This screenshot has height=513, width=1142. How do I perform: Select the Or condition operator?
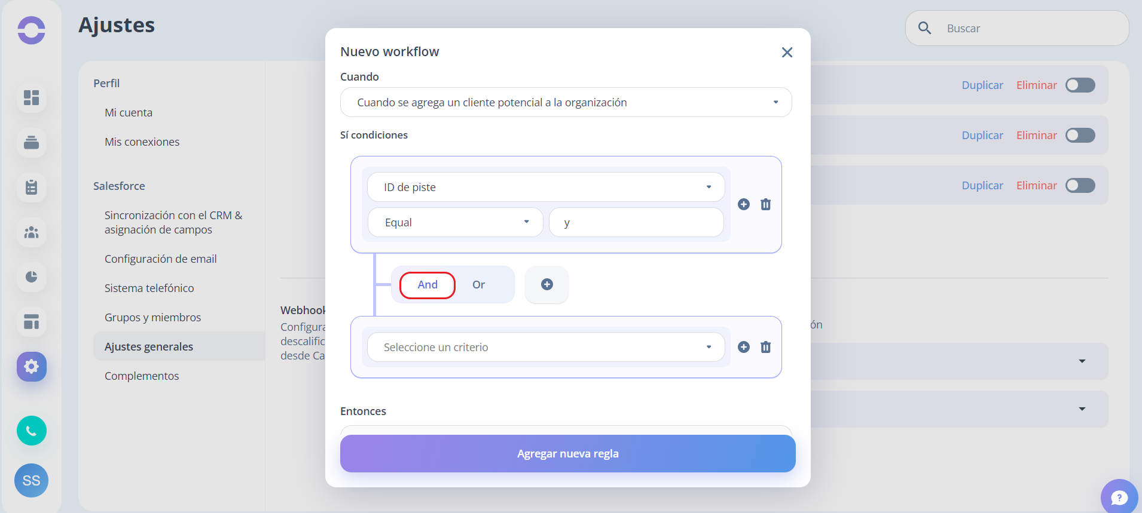pos(478,285)
